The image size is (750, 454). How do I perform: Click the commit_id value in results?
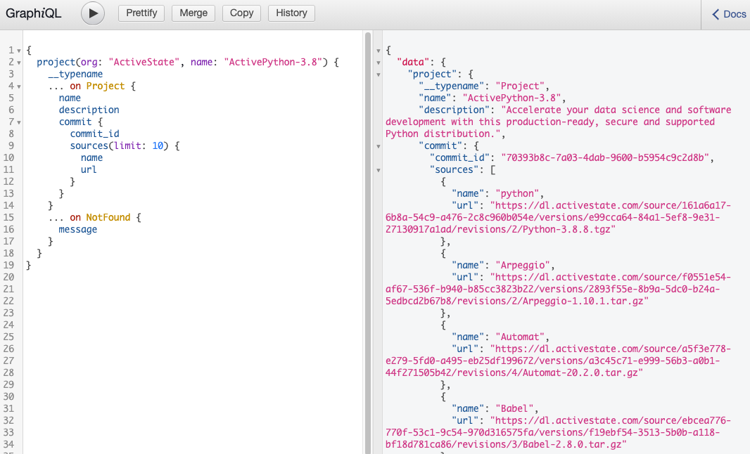[605, 157]
